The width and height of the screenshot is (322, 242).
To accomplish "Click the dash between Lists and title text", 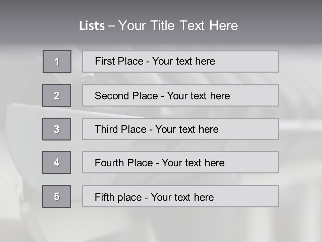I will (111, 26).
